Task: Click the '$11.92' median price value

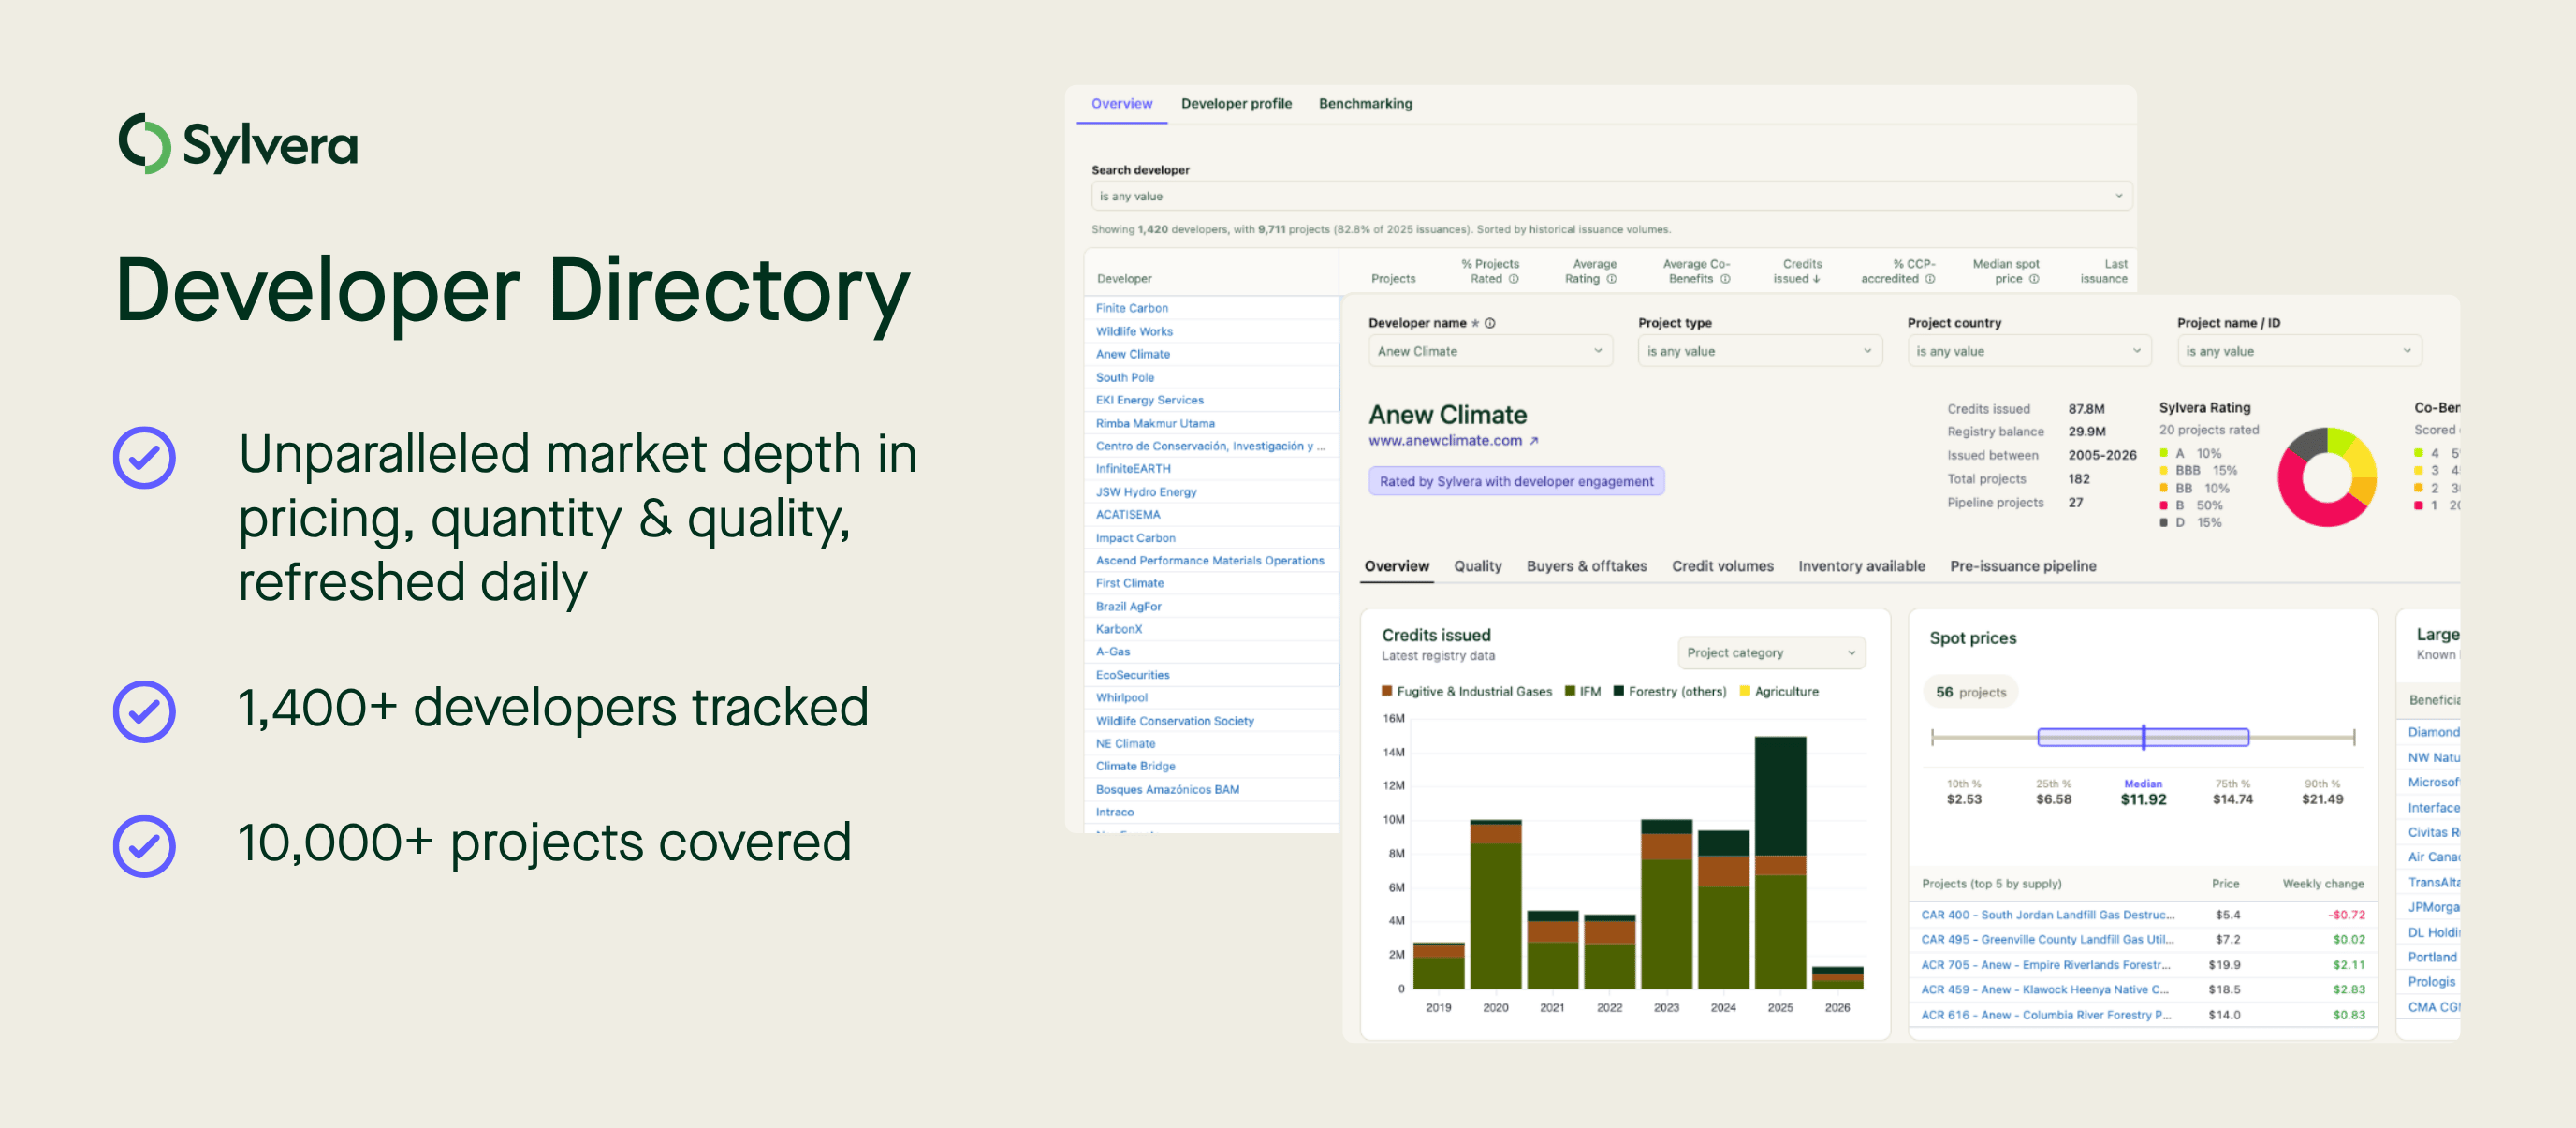Action: 2143,800
